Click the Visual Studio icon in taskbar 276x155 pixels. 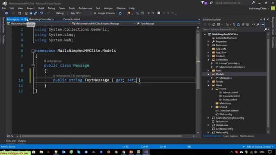click(146, 152)
